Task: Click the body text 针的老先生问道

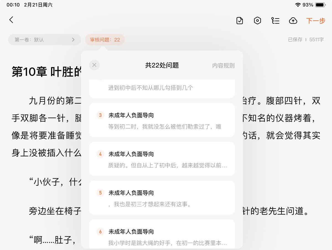Action: pos(276,211)
